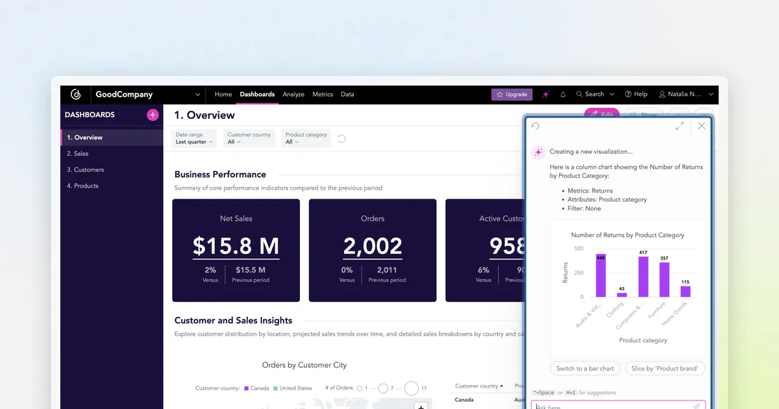Open the Data tab
The width and height of the screenshot is (779, 409).
click(x=347, y=94)
